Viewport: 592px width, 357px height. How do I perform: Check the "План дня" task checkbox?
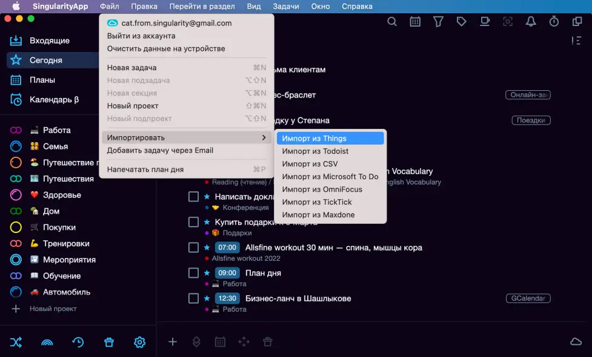(x=193, y=273)
